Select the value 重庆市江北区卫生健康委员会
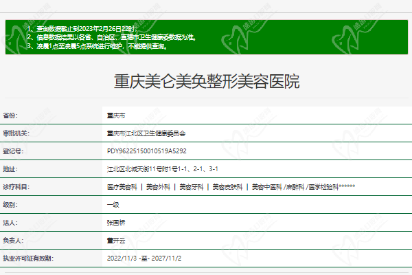412x275 pixels. [146, 133]
